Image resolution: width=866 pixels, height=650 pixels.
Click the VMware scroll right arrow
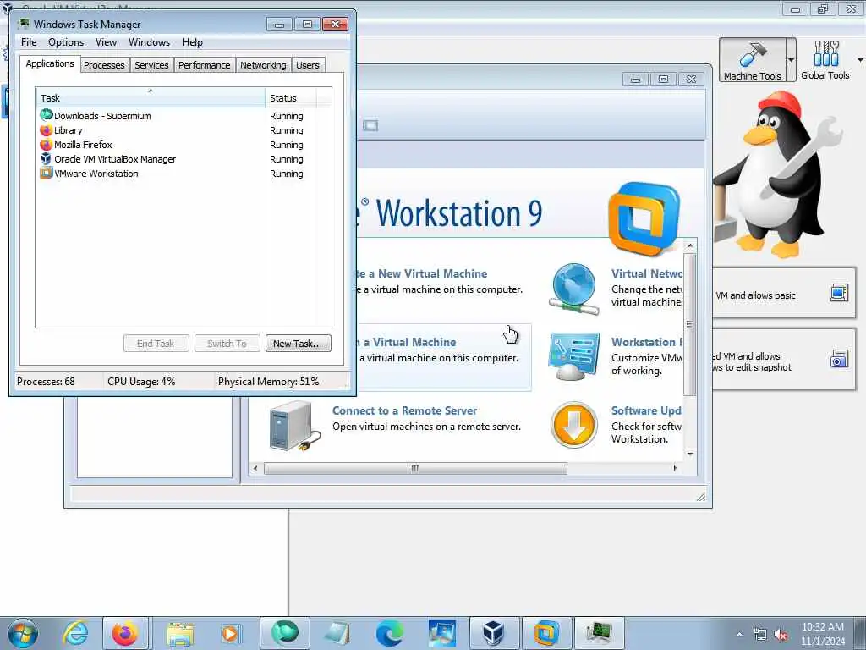[x=675, y=468]
